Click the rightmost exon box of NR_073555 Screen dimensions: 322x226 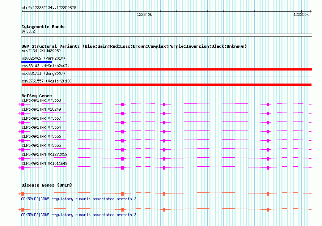[x=268, y=150]
